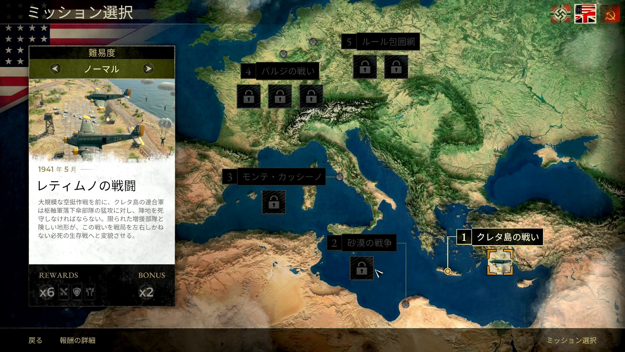Click the second locked ルール包囲網 mission
Viewport: 625px width, 352px height.
396,67
